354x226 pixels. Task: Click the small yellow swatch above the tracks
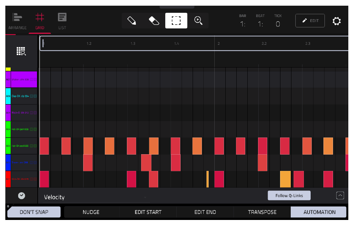(x=8, y=69)
